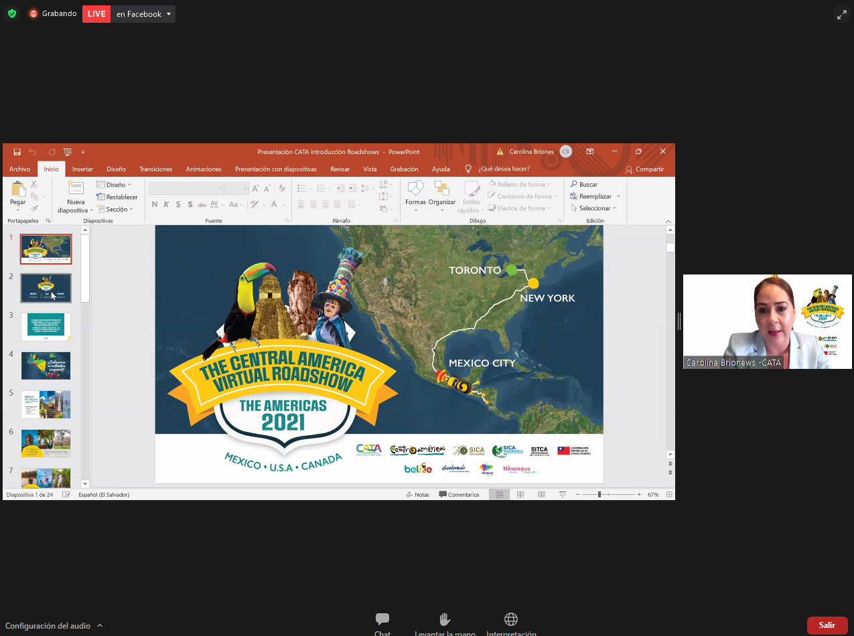This screenshot has width=854, height=636.
Task: Start slideshow from beginning via quick access icon
Action: click(68, 152)
